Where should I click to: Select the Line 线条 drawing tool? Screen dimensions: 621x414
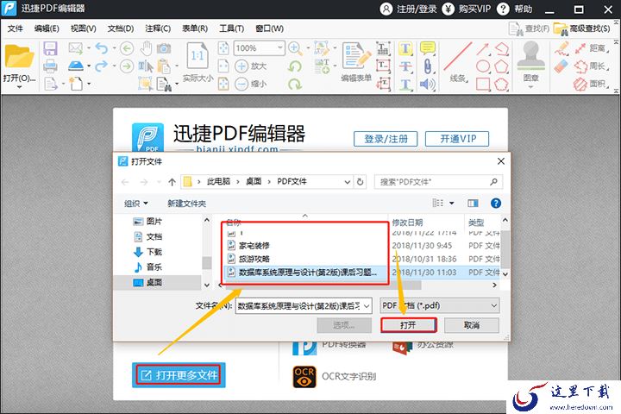point(457,61)
